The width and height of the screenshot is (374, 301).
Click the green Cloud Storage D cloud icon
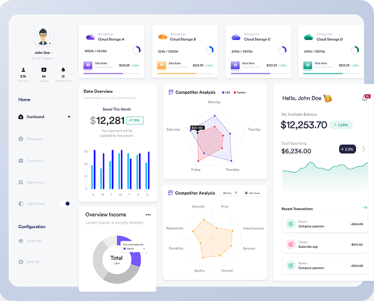[x=308, y=37]
